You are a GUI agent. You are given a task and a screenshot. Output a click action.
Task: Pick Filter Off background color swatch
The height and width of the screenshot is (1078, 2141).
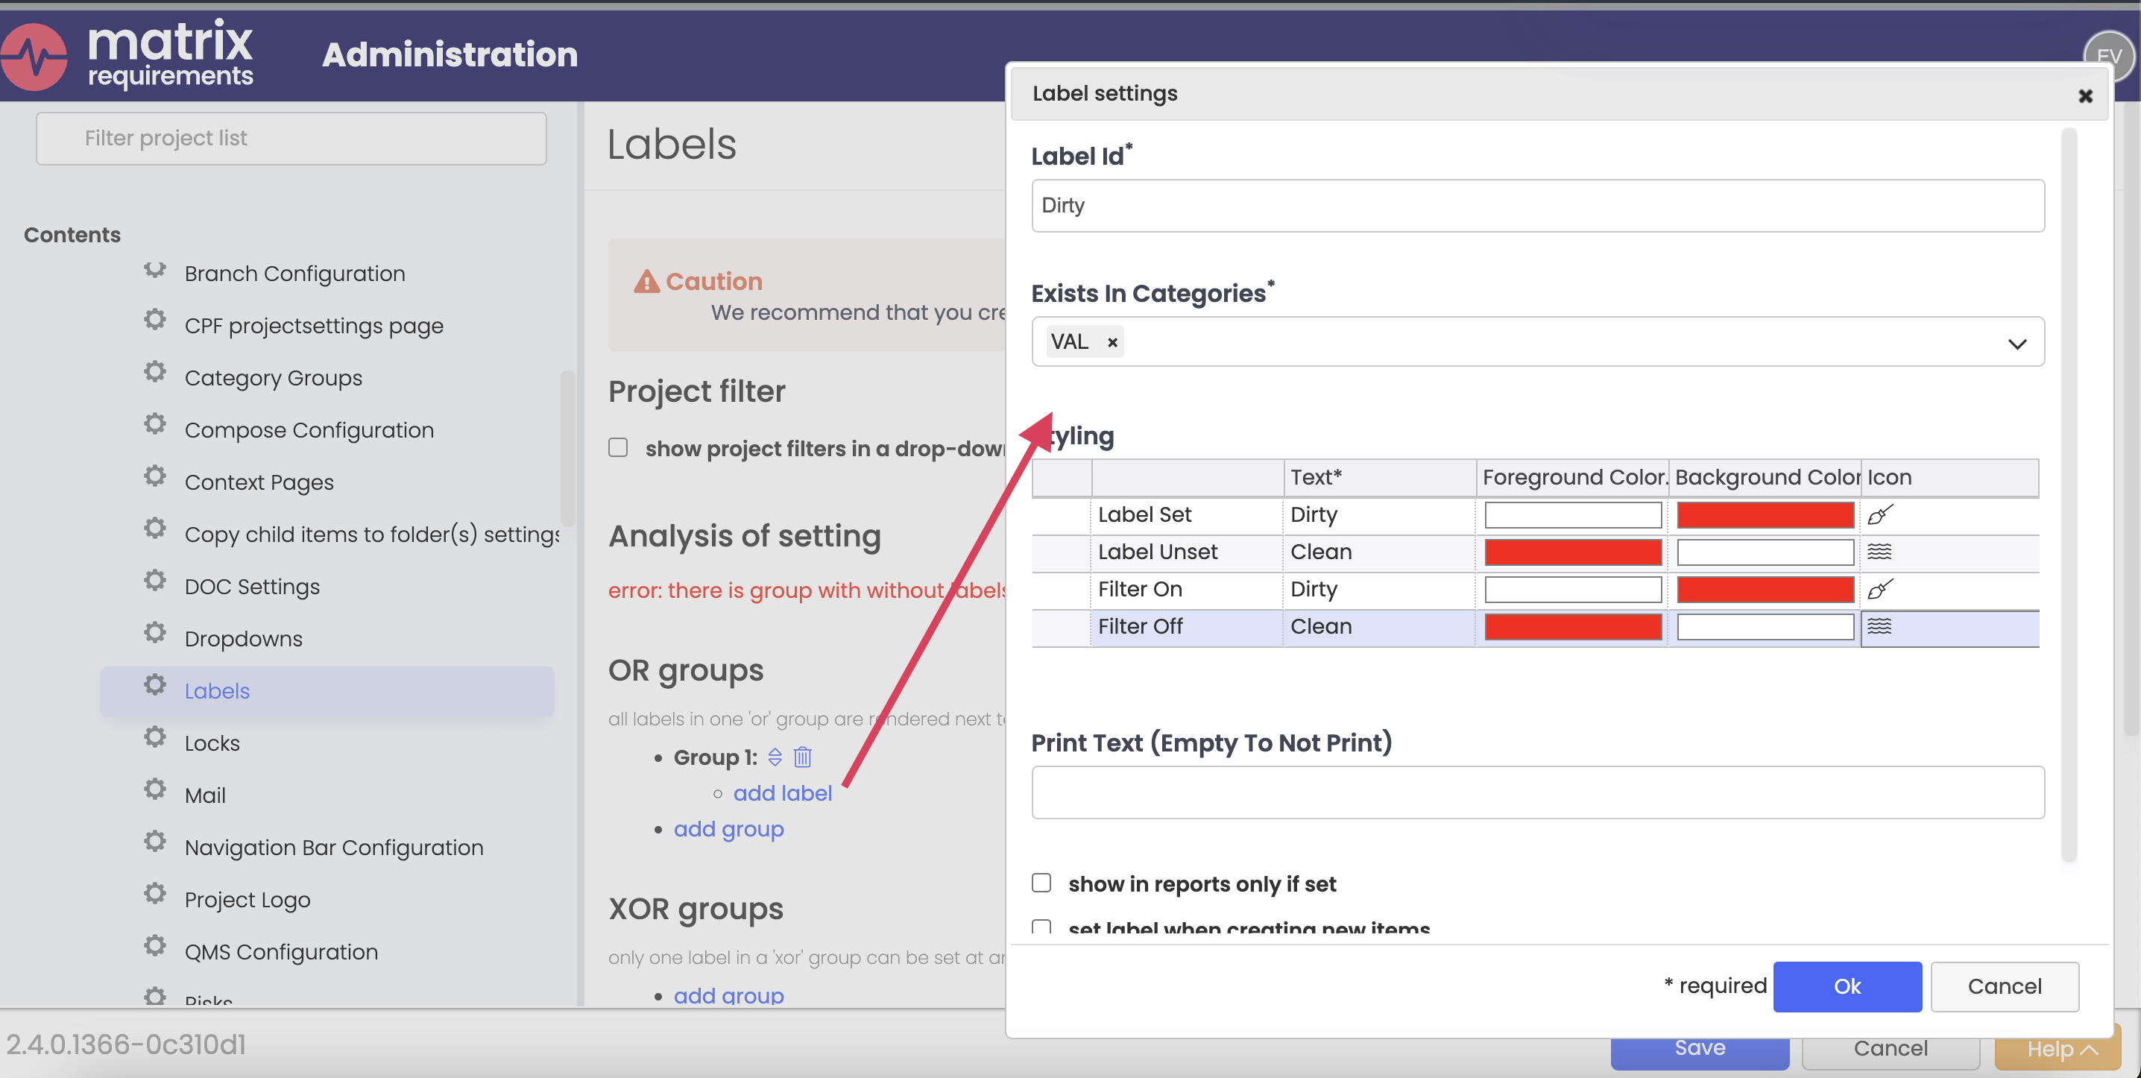1765,627
